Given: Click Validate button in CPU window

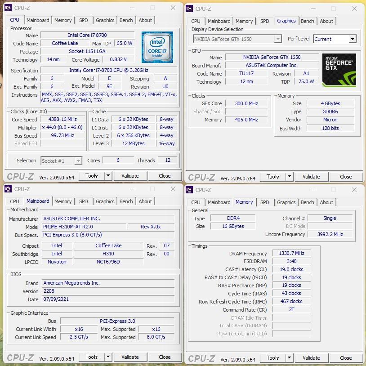Looking at the screenshot, I should pos(130,176).
